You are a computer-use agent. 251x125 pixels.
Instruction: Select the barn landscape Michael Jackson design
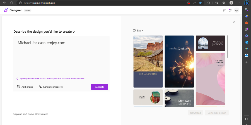coord(148,61)
